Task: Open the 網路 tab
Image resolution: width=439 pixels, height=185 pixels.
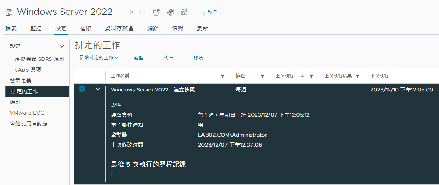Action: pos(153,28)
